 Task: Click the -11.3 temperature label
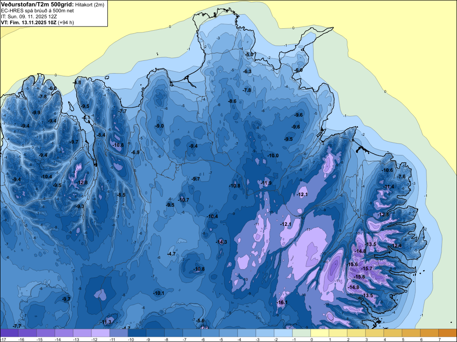tap(106, 322)
